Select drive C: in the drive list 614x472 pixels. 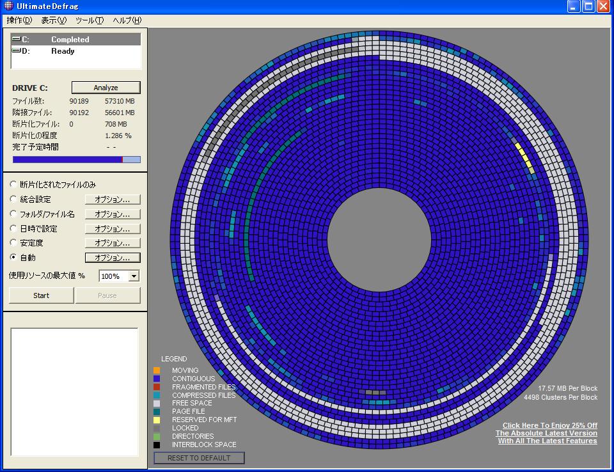[75, 40]
